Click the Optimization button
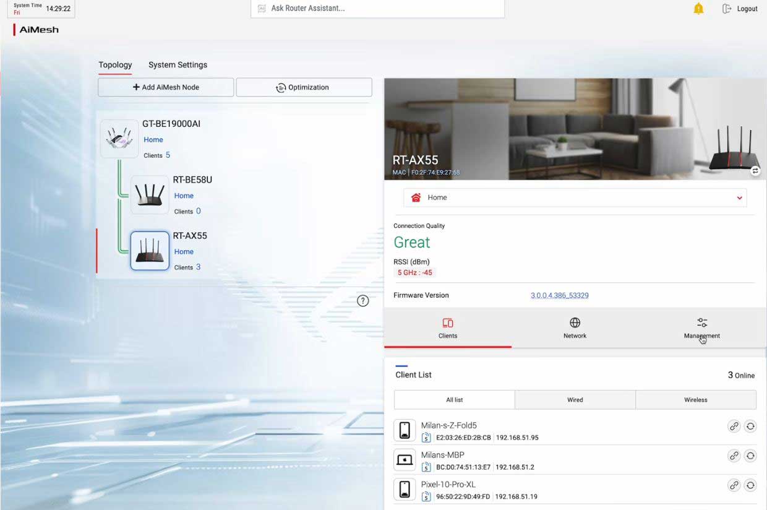Screen dimensions: 767x510 point(304,87)
